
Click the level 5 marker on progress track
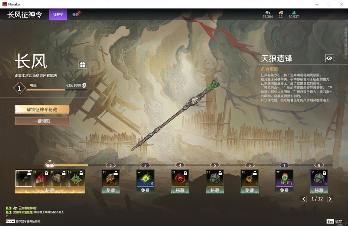click(215, 165)
